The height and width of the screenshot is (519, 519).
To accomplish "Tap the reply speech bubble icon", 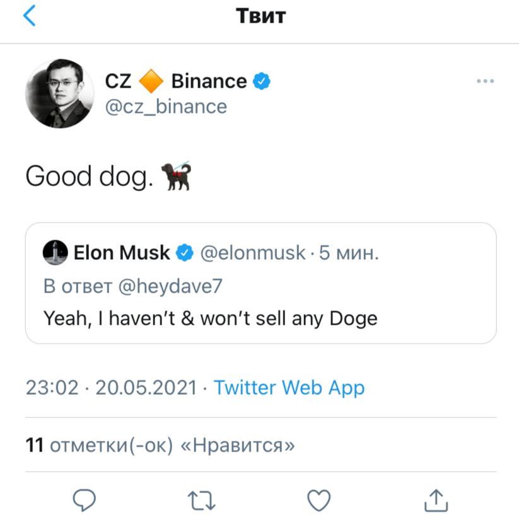I will 84,500.
